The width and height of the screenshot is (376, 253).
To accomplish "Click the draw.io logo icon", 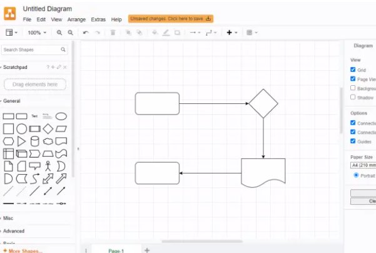I will coord(10,13).
